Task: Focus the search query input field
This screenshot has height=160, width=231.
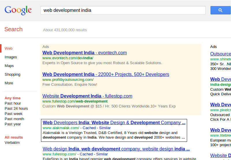Action: click(123, 10)
